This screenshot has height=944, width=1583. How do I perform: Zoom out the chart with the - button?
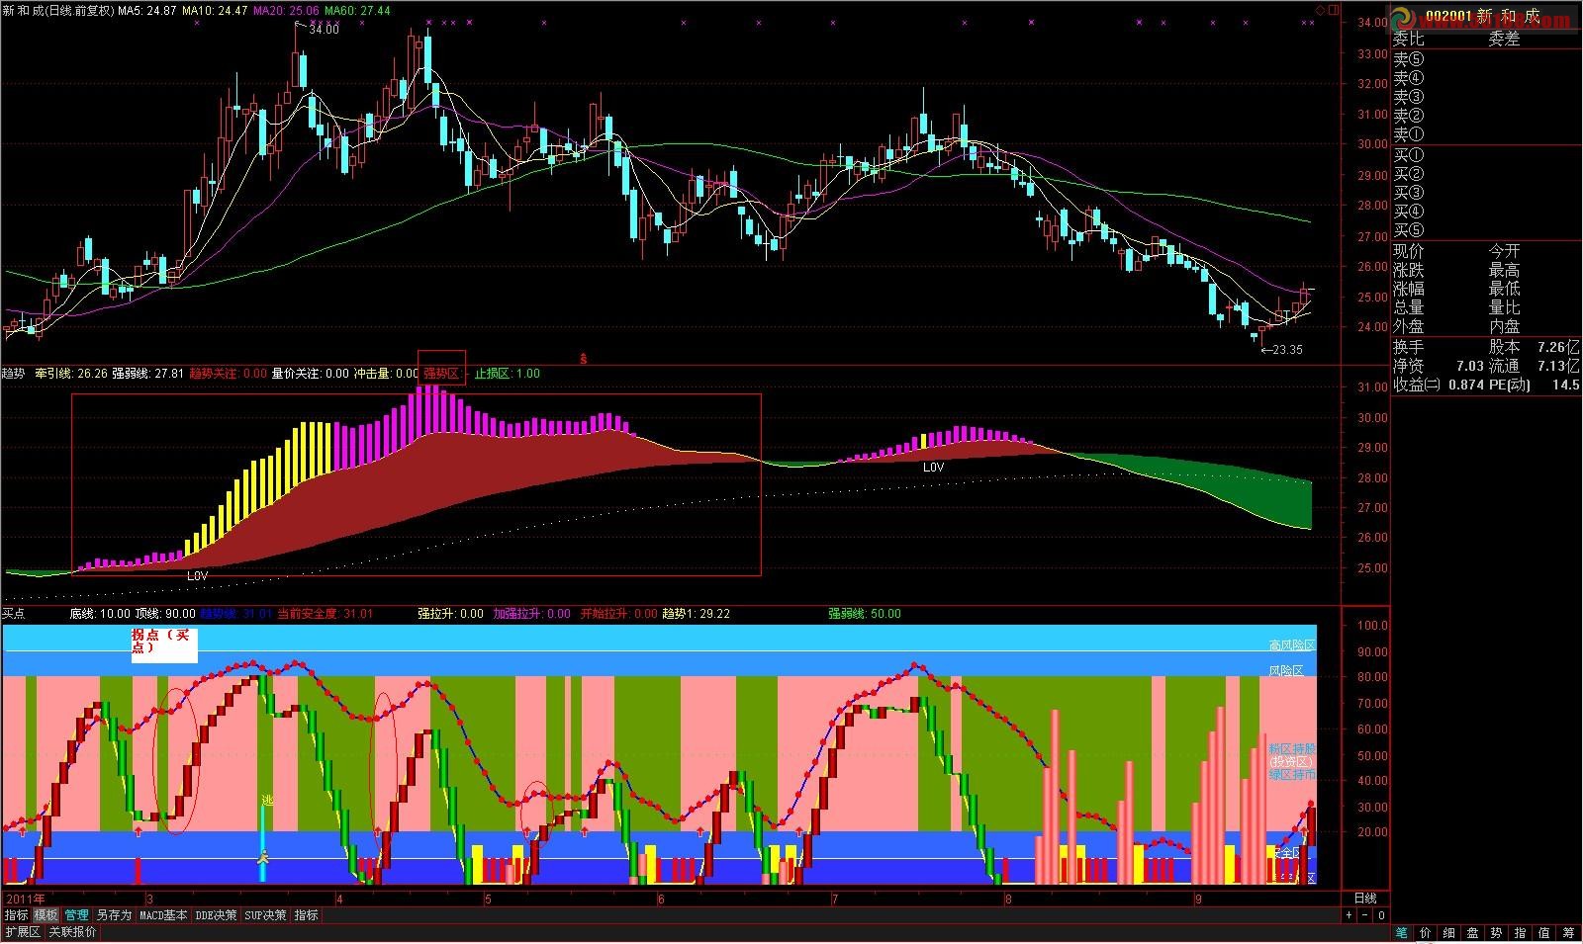[1365, 915]
